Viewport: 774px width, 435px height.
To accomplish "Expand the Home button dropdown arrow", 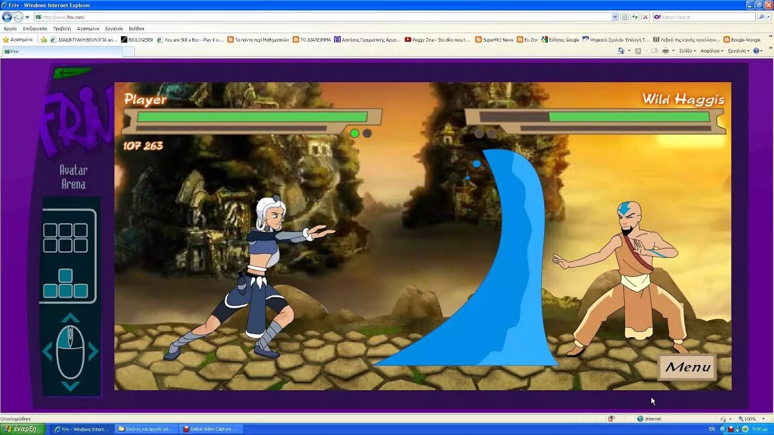I will 628,51.
